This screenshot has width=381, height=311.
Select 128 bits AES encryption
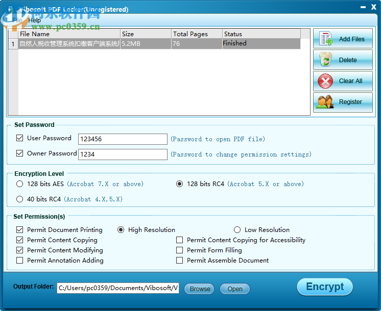coord(20,184)
